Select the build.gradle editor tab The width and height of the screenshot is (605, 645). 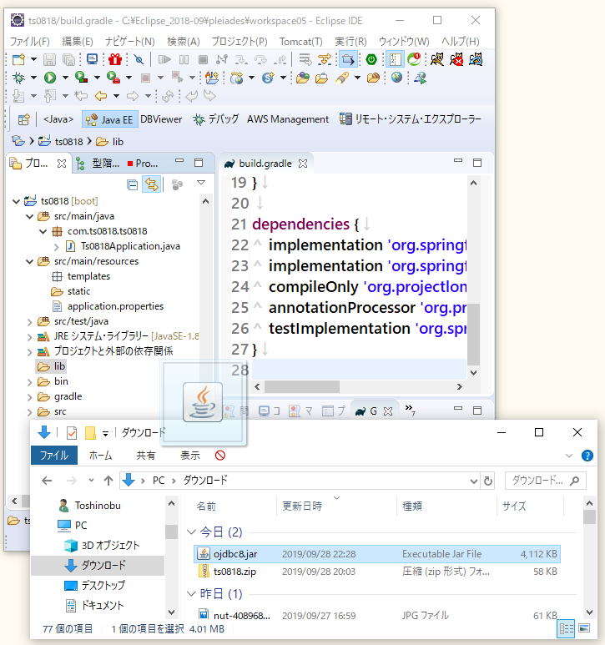pyautogui.click(x=265, y=164)
